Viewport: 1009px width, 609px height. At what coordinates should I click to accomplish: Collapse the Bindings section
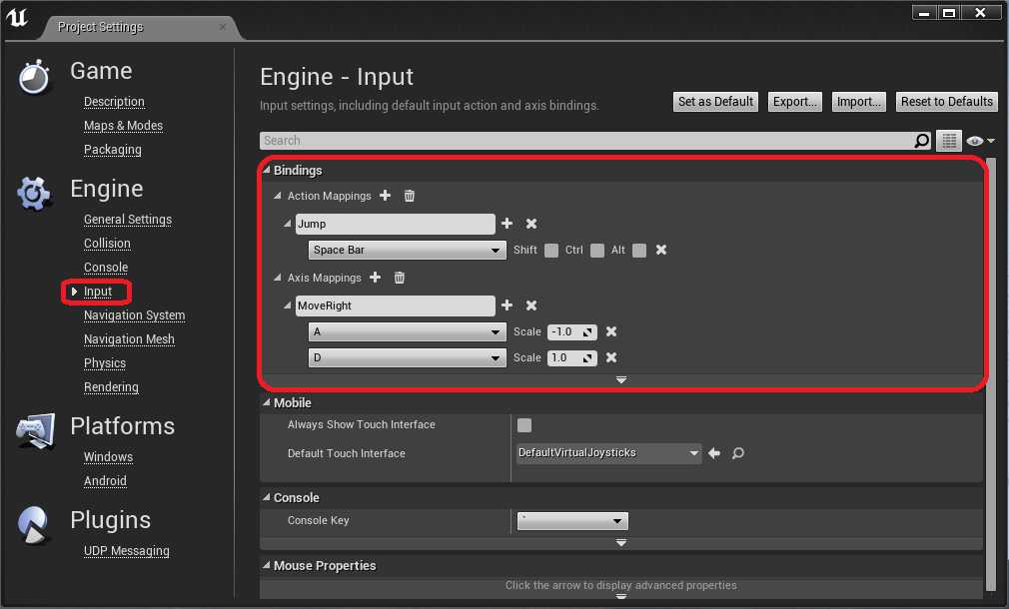click(266, 171)
